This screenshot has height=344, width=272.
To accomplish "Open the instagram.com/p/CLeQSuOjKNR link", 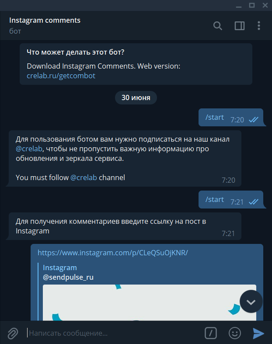I will [113, 253].
